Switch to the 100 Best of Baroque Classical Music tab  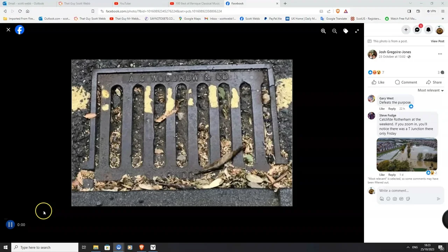[195, 3]
